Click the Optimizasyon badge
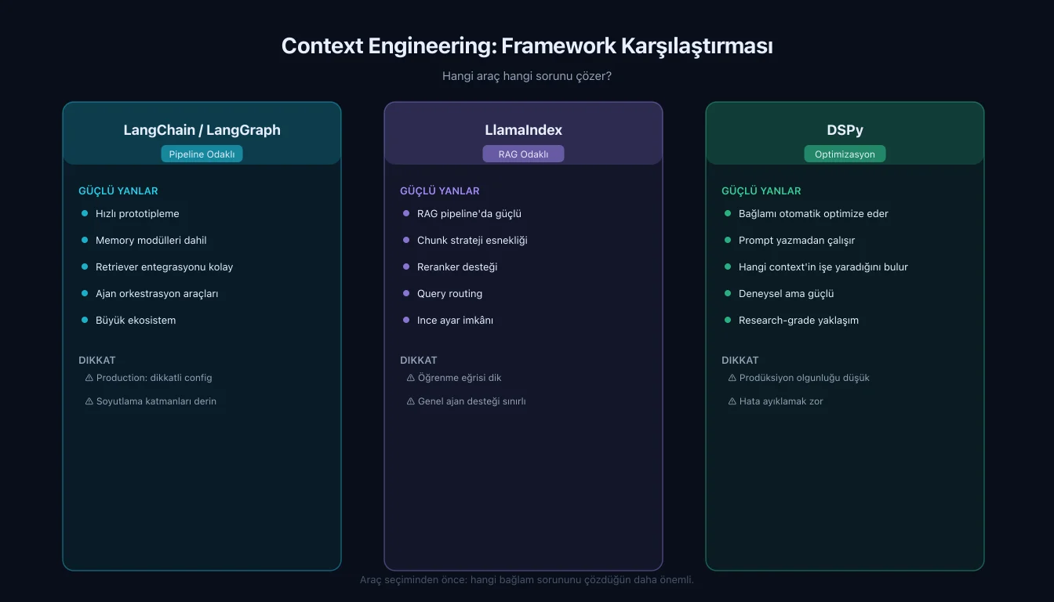Viewport: 1054px width, 602px height. pyautogui.click(x=845, y=154)
